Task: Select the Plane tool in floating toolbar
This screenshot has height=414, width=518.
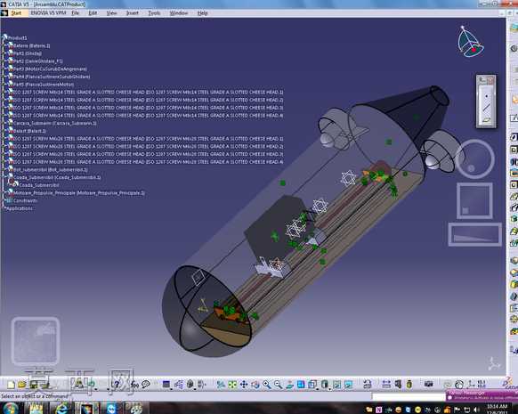Action: pyautogui.click(x=486, y=120)
